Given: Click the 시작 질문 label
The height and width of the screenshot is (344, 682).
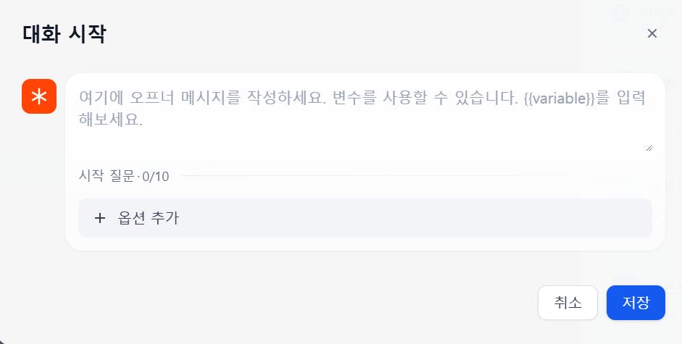Looking at the screenshot, I should pos(107,176).
